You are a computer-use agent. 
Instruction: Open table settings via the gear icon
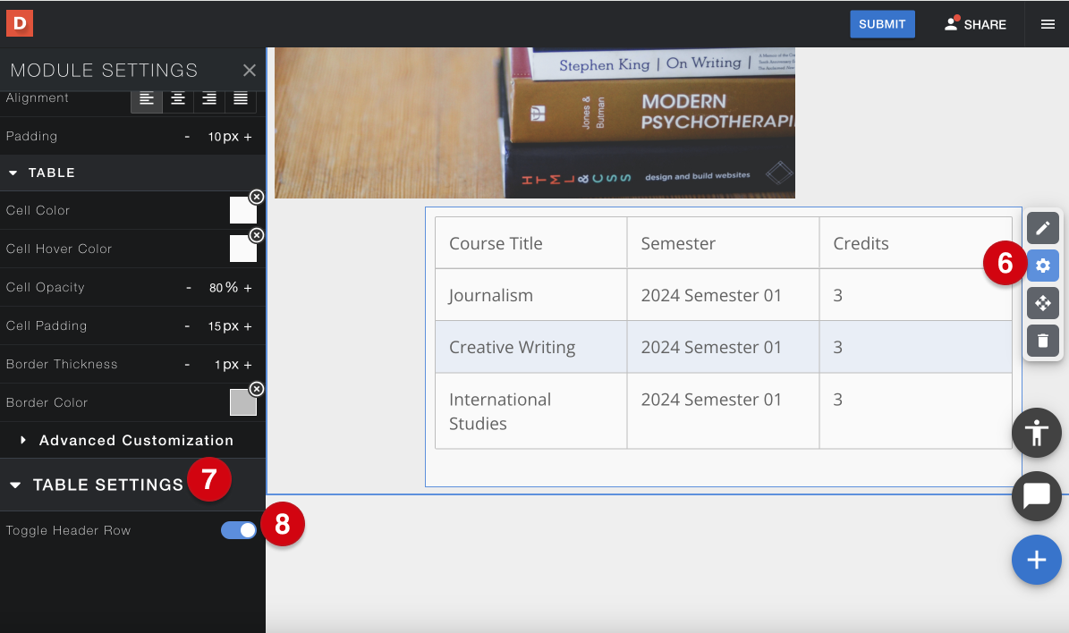point(1042,266)
